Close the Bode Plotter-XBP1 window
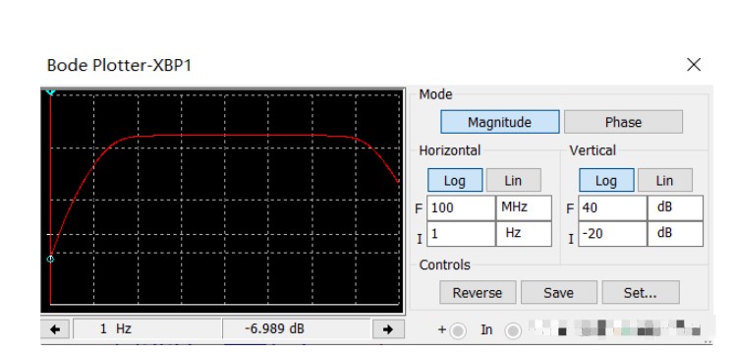 tap(694, 65)
